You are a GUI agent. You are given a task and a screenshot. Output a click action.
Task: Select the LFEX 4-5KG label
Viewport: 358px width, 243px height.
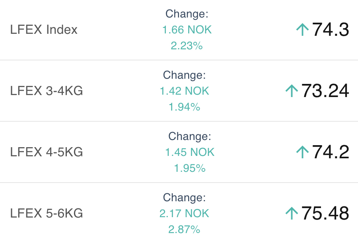tap(47, 152)
